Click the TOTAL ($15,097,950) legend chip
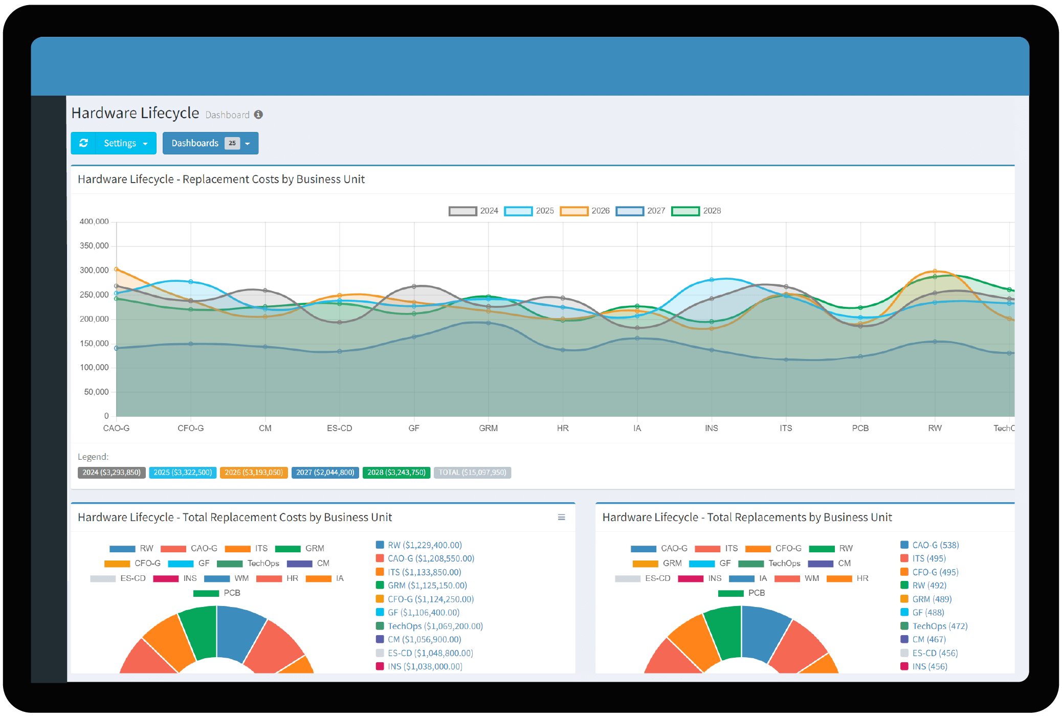This screenshot has width=1062, height=718. pos(472,472)
